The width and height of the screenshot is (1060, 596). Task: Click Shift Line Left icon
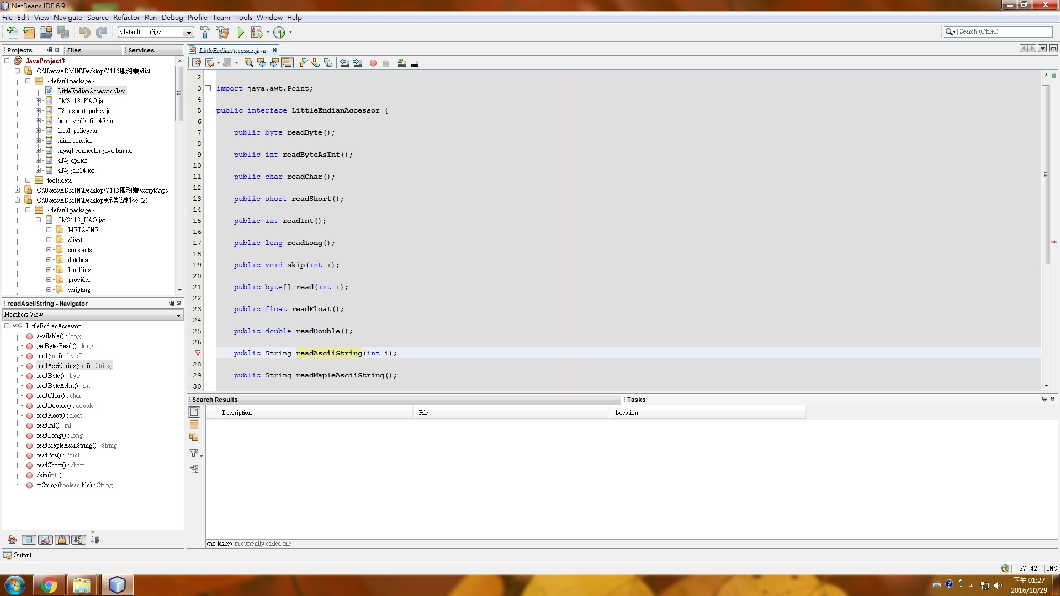[x=344, y=63]
